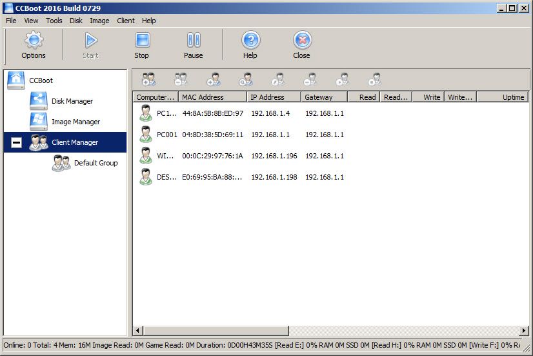
Task: Click the horizontal scrollbar right arrow
Action: pos(524,330)
